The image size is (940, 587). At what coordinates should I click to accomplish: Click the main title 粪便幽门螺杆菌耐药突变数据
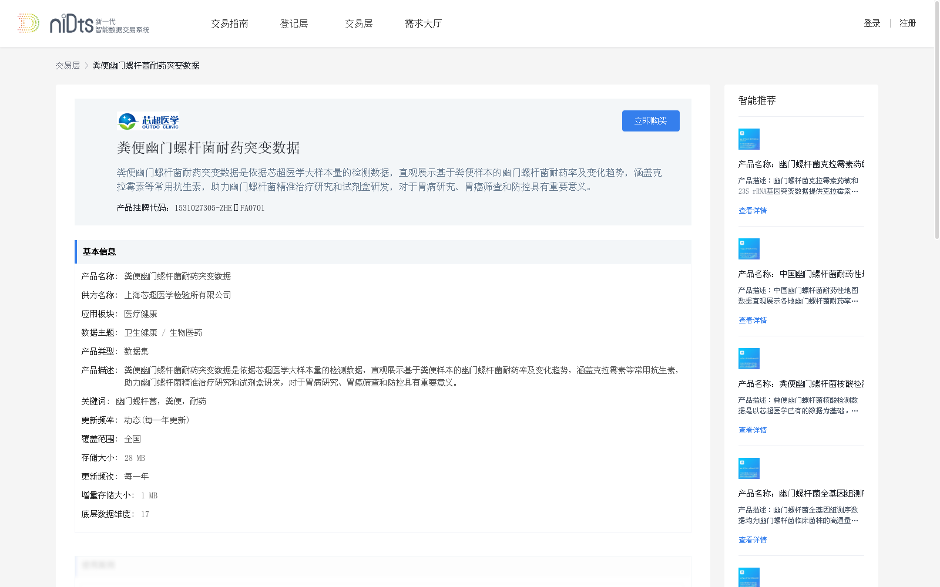[209, 148]
